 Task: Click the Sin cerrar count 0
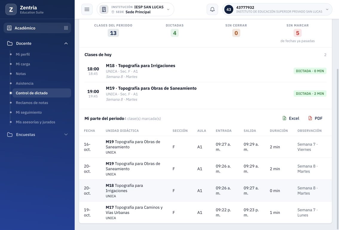(236, 33)
